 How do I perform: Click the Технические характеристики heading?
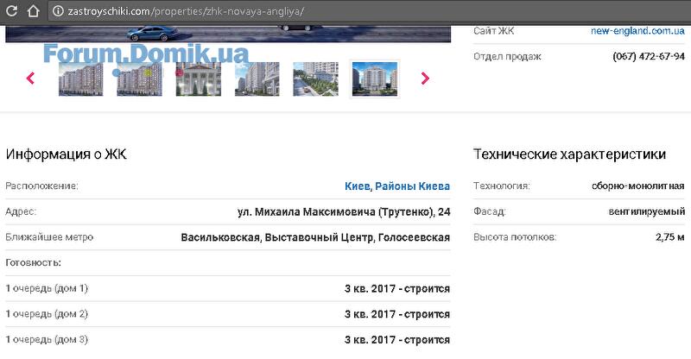click(x=569, y=154)
